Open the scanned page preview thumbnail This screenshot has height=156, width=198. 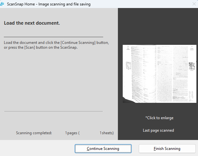coord(159,74)
